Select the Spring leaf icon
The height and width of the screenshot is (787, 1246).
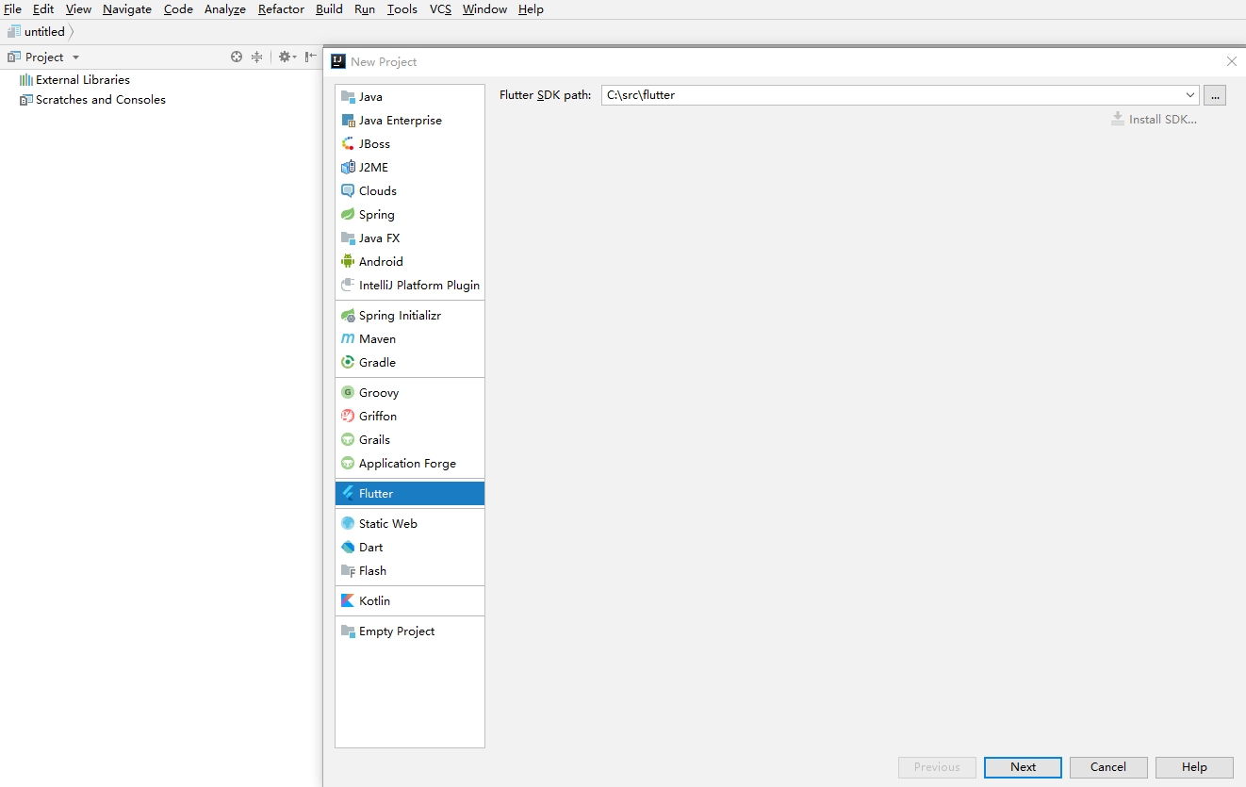tap(348, 215)
